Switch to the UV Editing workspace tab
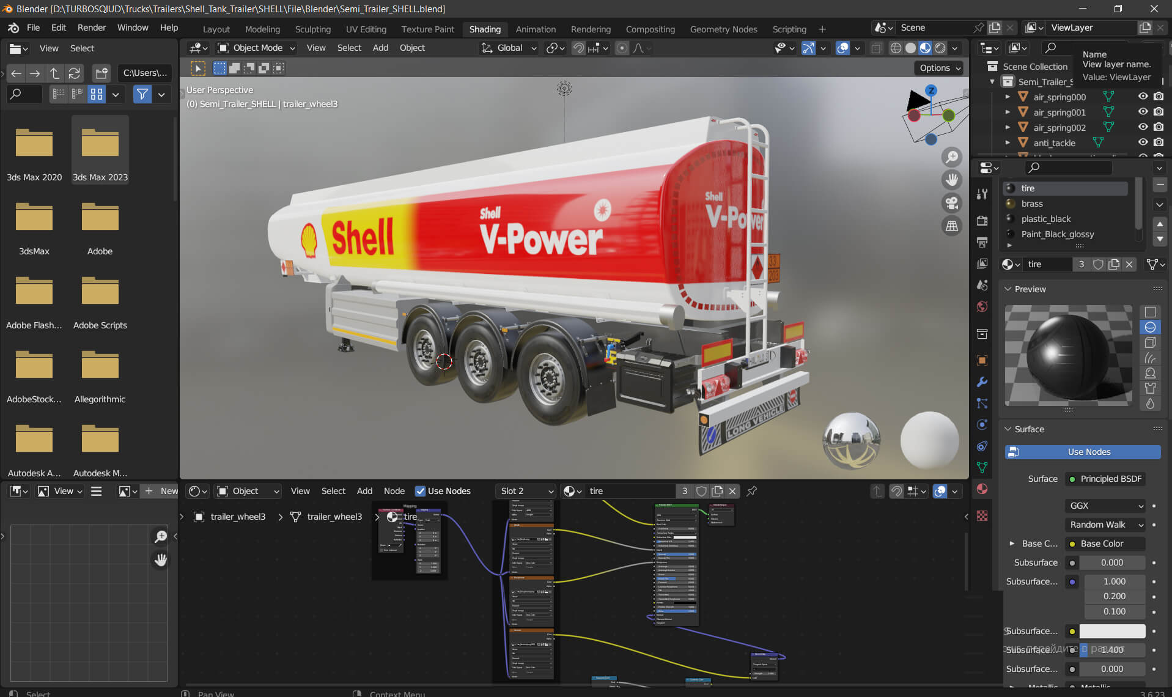Screen dimensions: 1172x697 366,29
